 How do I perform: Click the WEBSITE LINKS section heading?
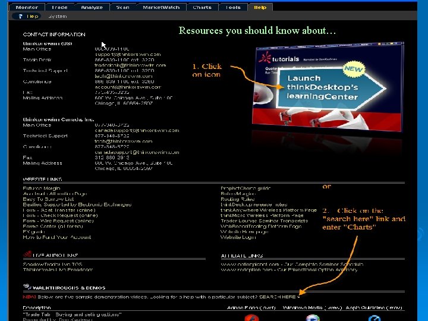point(42,180)
